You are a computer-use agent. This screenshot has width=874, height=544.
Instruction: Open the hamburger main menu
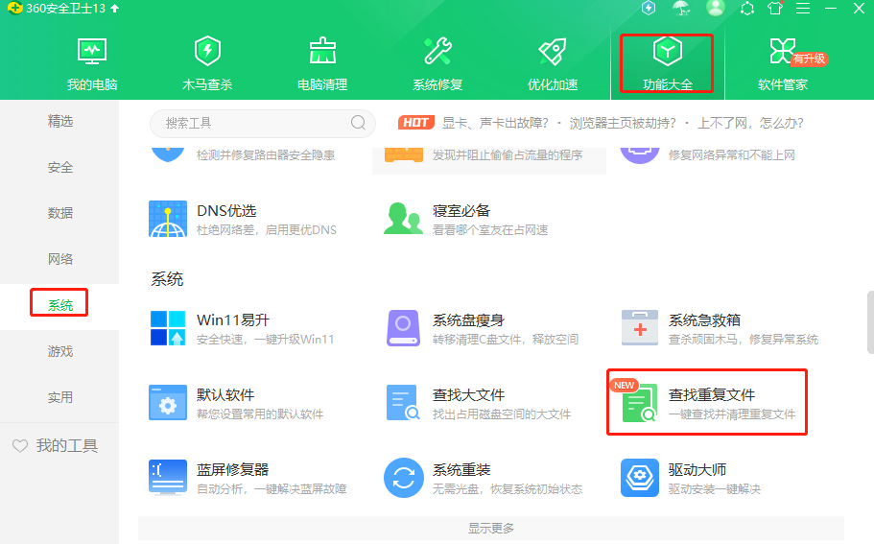[803, 9]
